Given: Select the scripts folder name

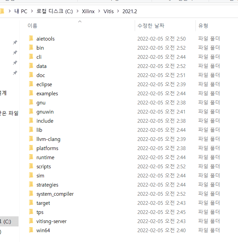Looking at the screenshot, I should click(x=44, y=167).
